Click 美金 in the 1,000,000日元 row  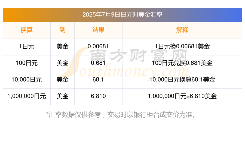pyautogui.click(x=62, y=96)
